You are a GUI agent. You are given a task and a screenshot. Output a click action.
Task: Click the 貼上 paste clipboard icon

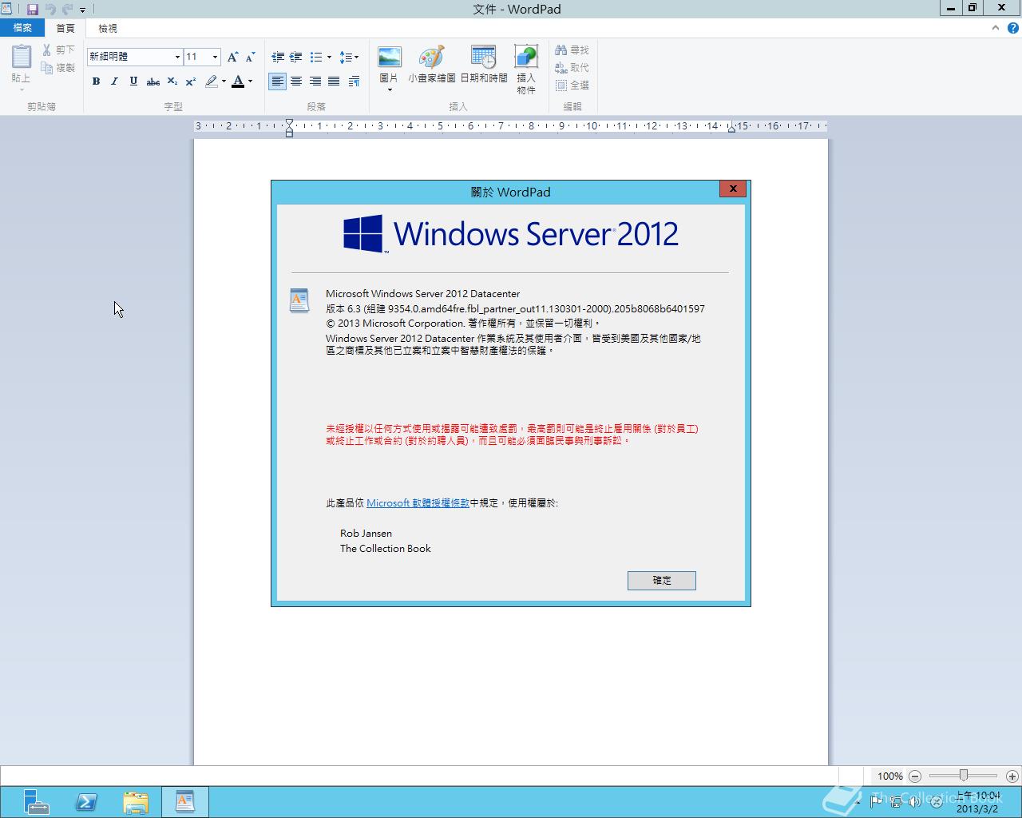[22, 57]
